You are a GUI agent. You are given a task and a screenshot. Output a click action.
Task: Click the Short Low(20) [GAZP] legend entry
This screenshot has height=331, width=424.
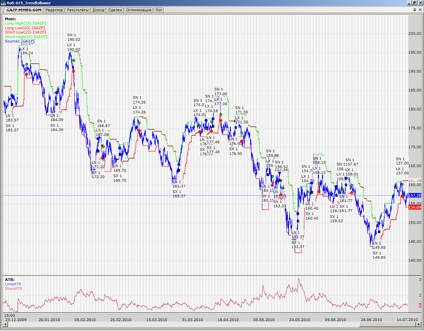pos(26,32)
